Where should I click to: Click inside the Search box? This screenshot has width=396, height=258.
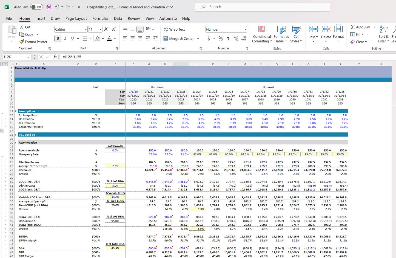pos(263,7)
